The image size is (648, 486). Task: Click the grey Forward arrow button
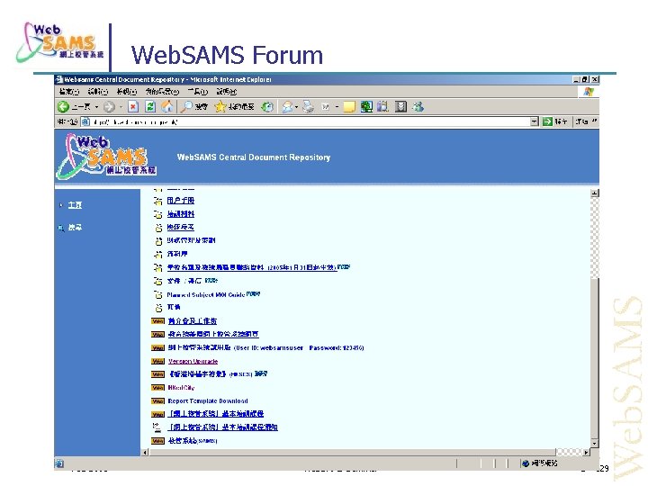point(109,107)
